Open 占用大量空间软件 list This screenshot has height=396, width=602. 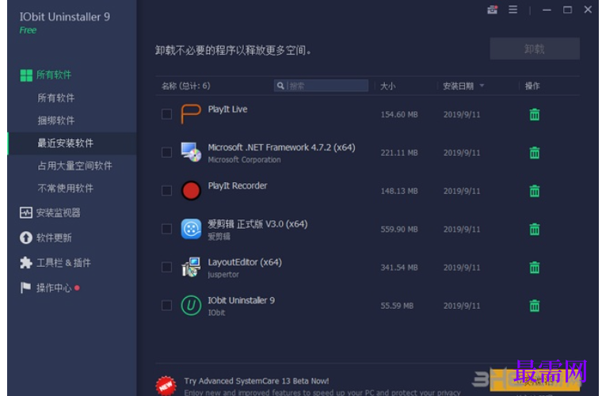click(75, 166)
